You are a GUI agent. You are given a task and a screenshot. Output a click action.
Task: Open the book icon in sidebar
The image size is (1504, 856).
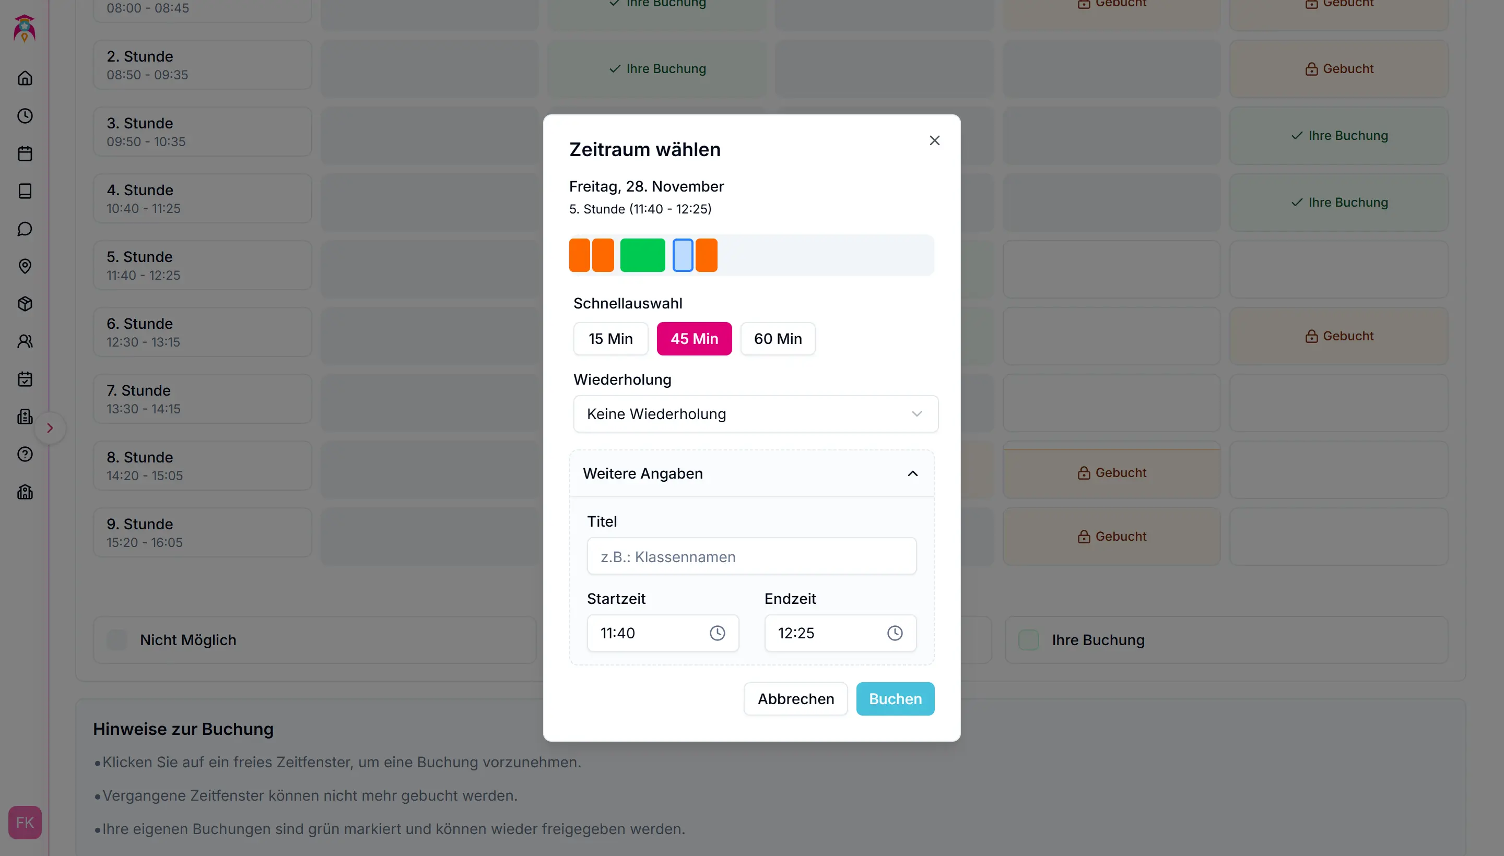(25, 191)
